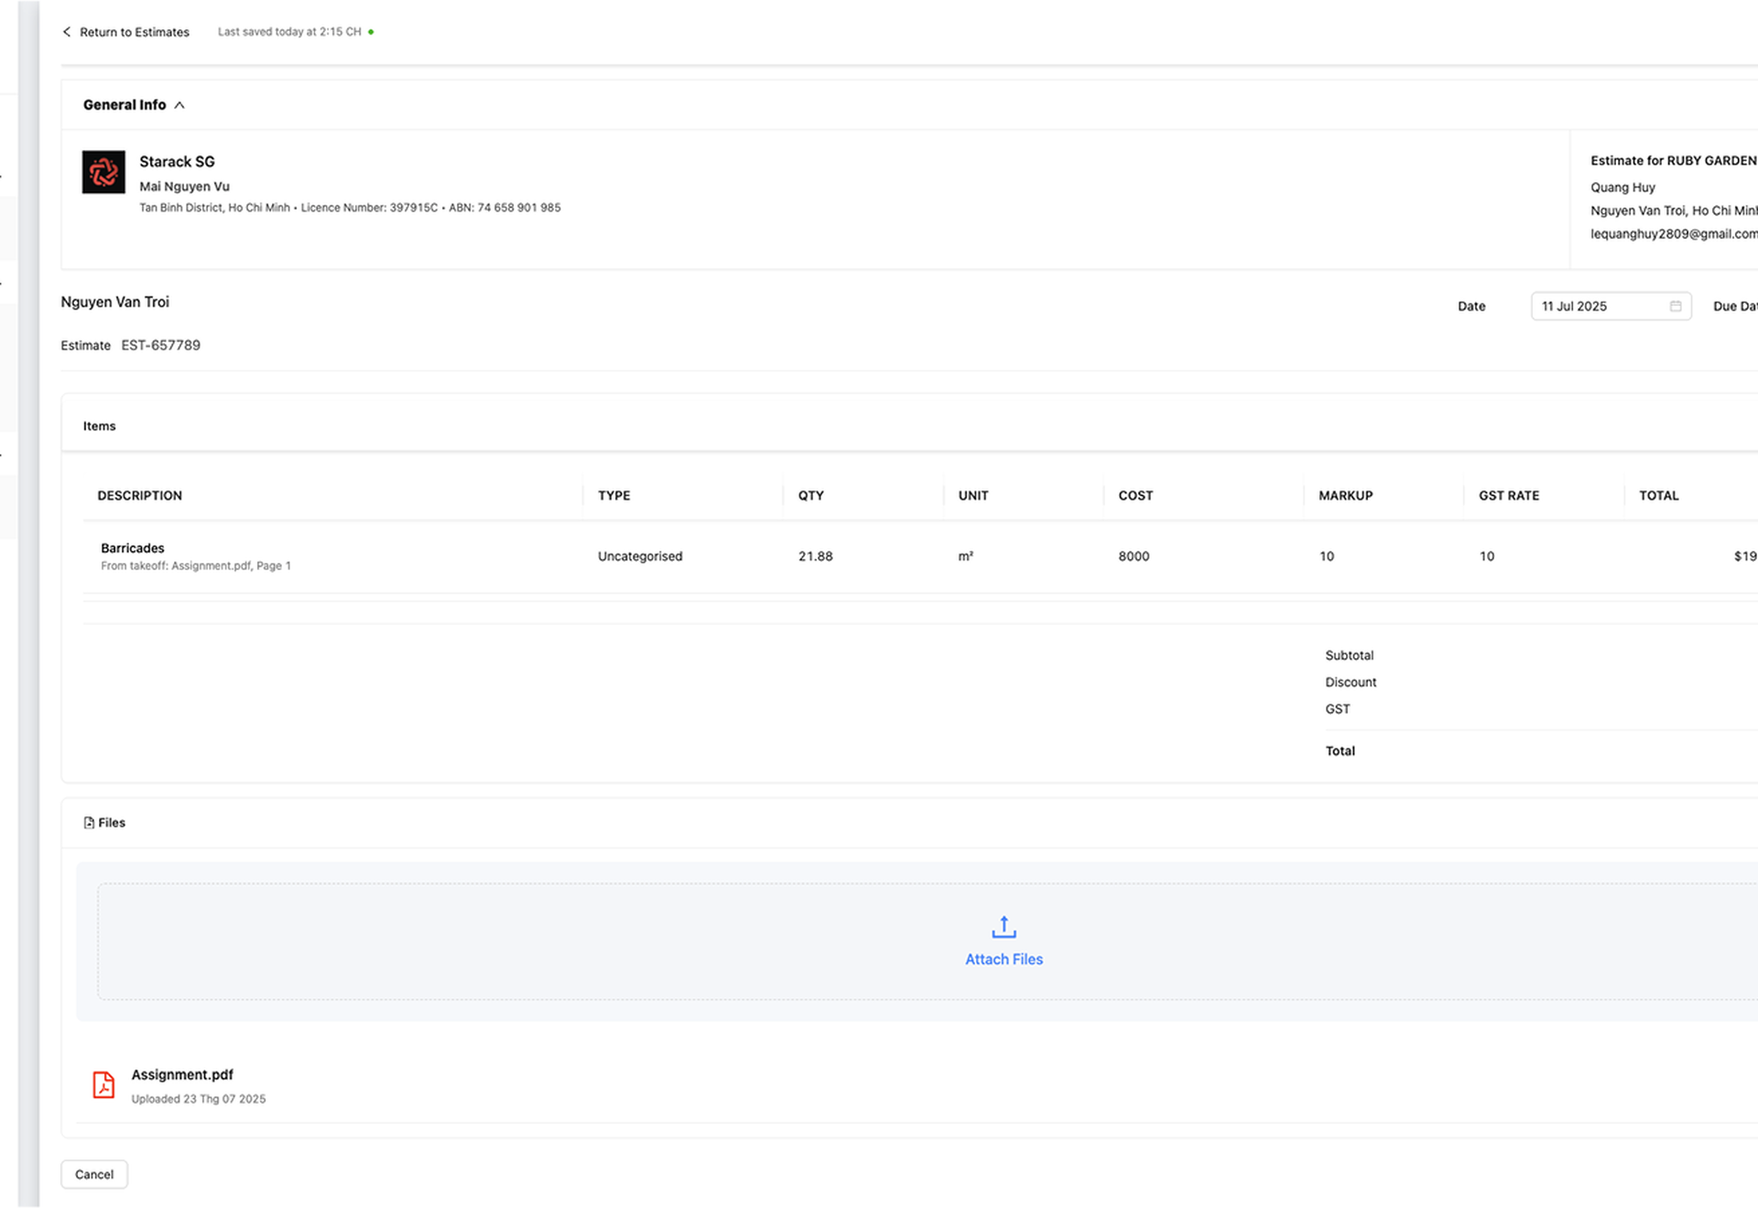
Task: Click the markup value 10 in Barricades row
Action: [x=1327, y=556]
